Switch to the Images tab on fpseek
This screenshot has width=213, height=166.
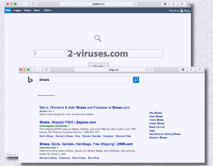[17, 10]
